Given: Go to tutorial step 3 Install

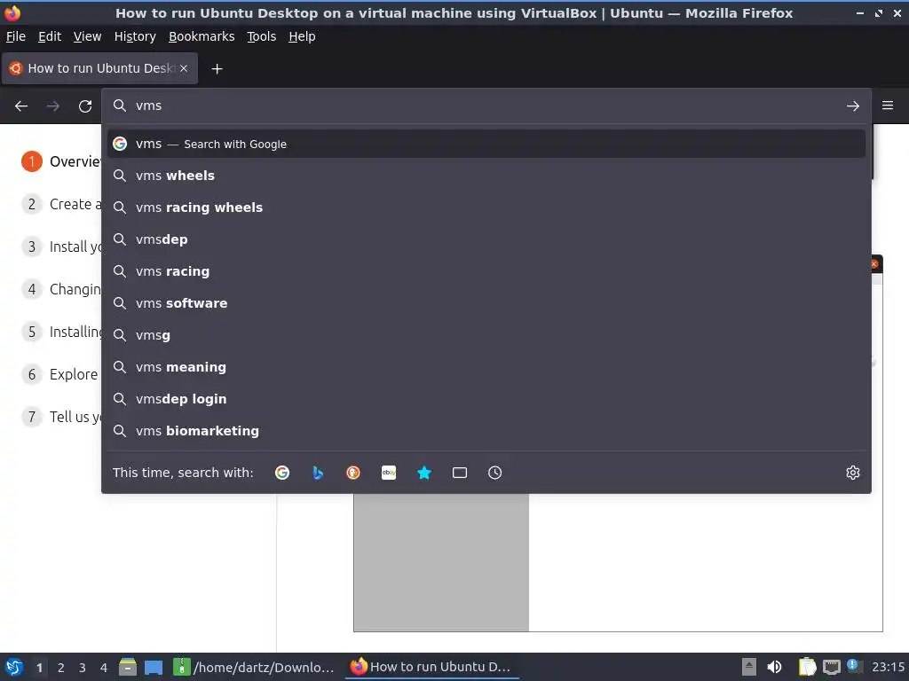Looking at the screenshot, I should pyautogui.click(x=61, y=247).
